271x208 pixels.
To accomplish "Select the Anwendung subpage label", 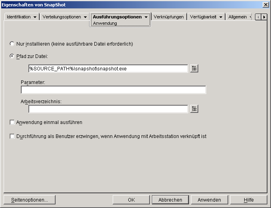I will (105, 23).
